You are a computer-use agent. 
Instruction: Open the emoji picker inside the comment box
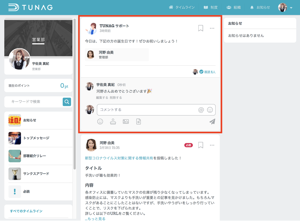click(x=210, y=110)
